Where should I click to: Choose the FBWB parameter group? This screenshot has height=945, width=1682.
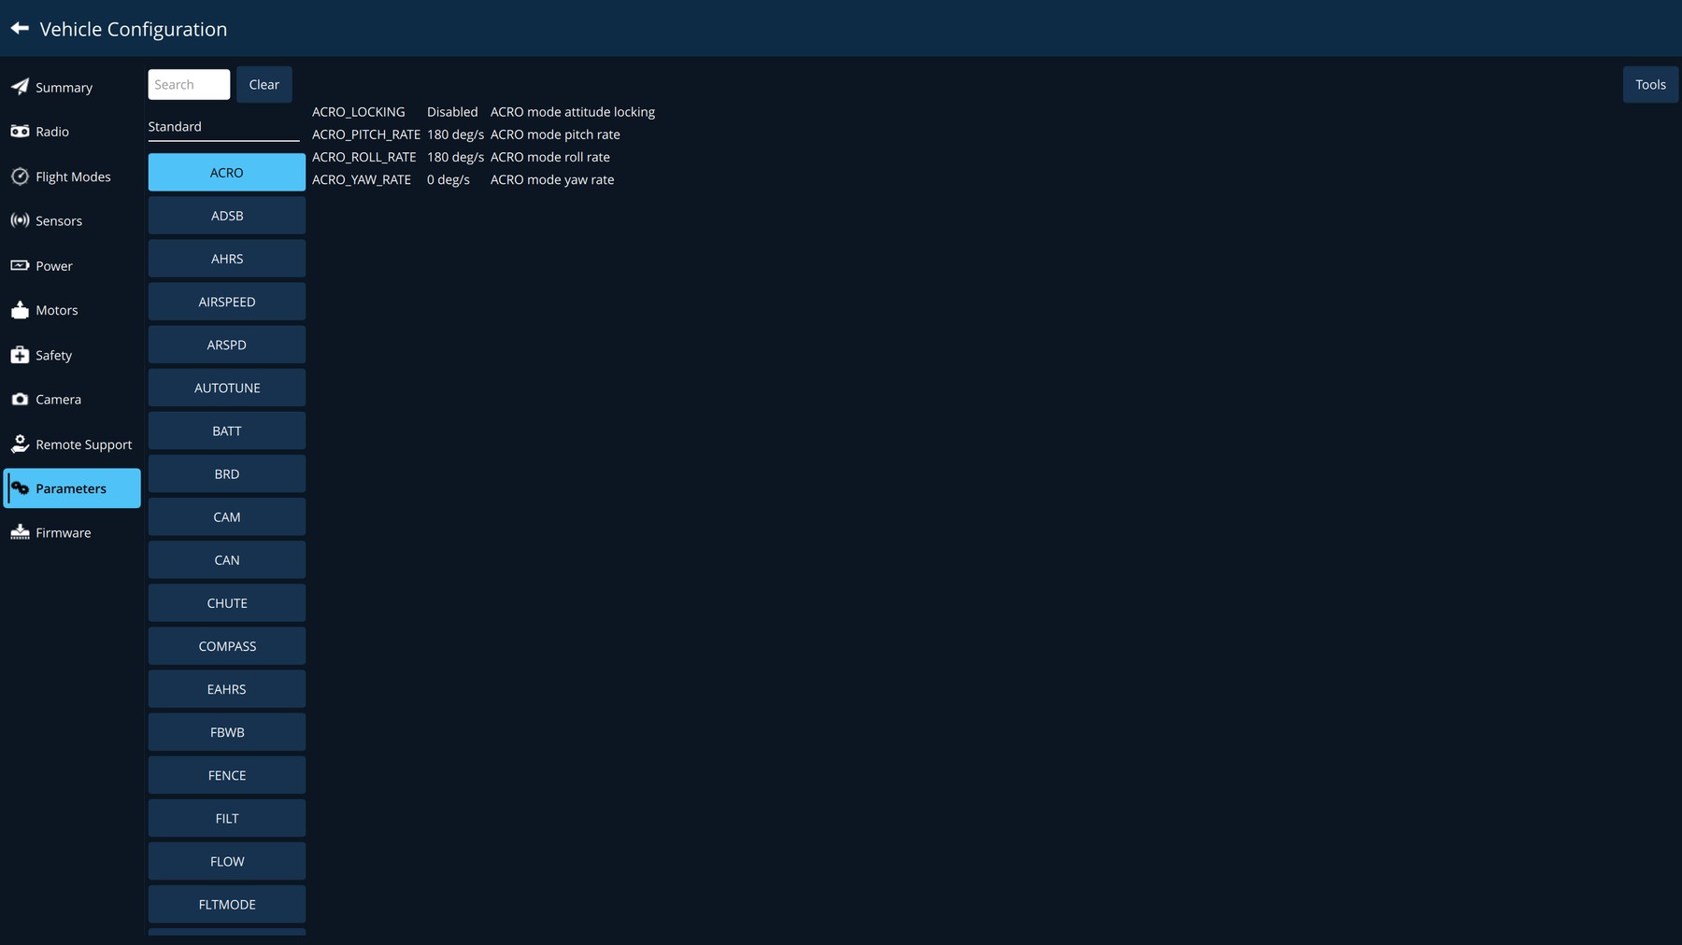click(x=227, y=732)
